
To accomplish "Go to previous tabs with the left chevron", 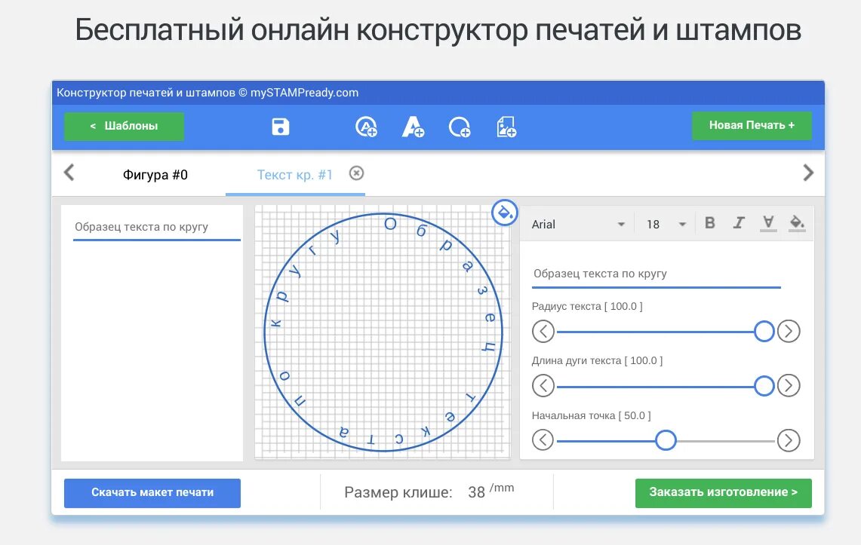I will pyautogui.click(x=69, y=173).
